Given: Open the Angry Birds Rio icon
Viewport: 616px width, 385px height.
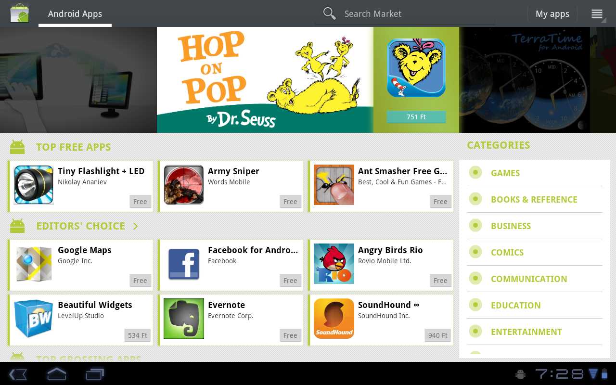Looking at the screenshot, I should click(334, 264).
